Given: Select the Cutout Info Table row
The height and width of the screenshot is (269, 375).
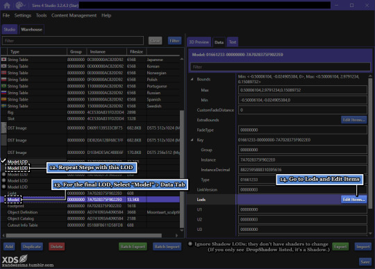Looking at the screenshot, I should [90, 225].
